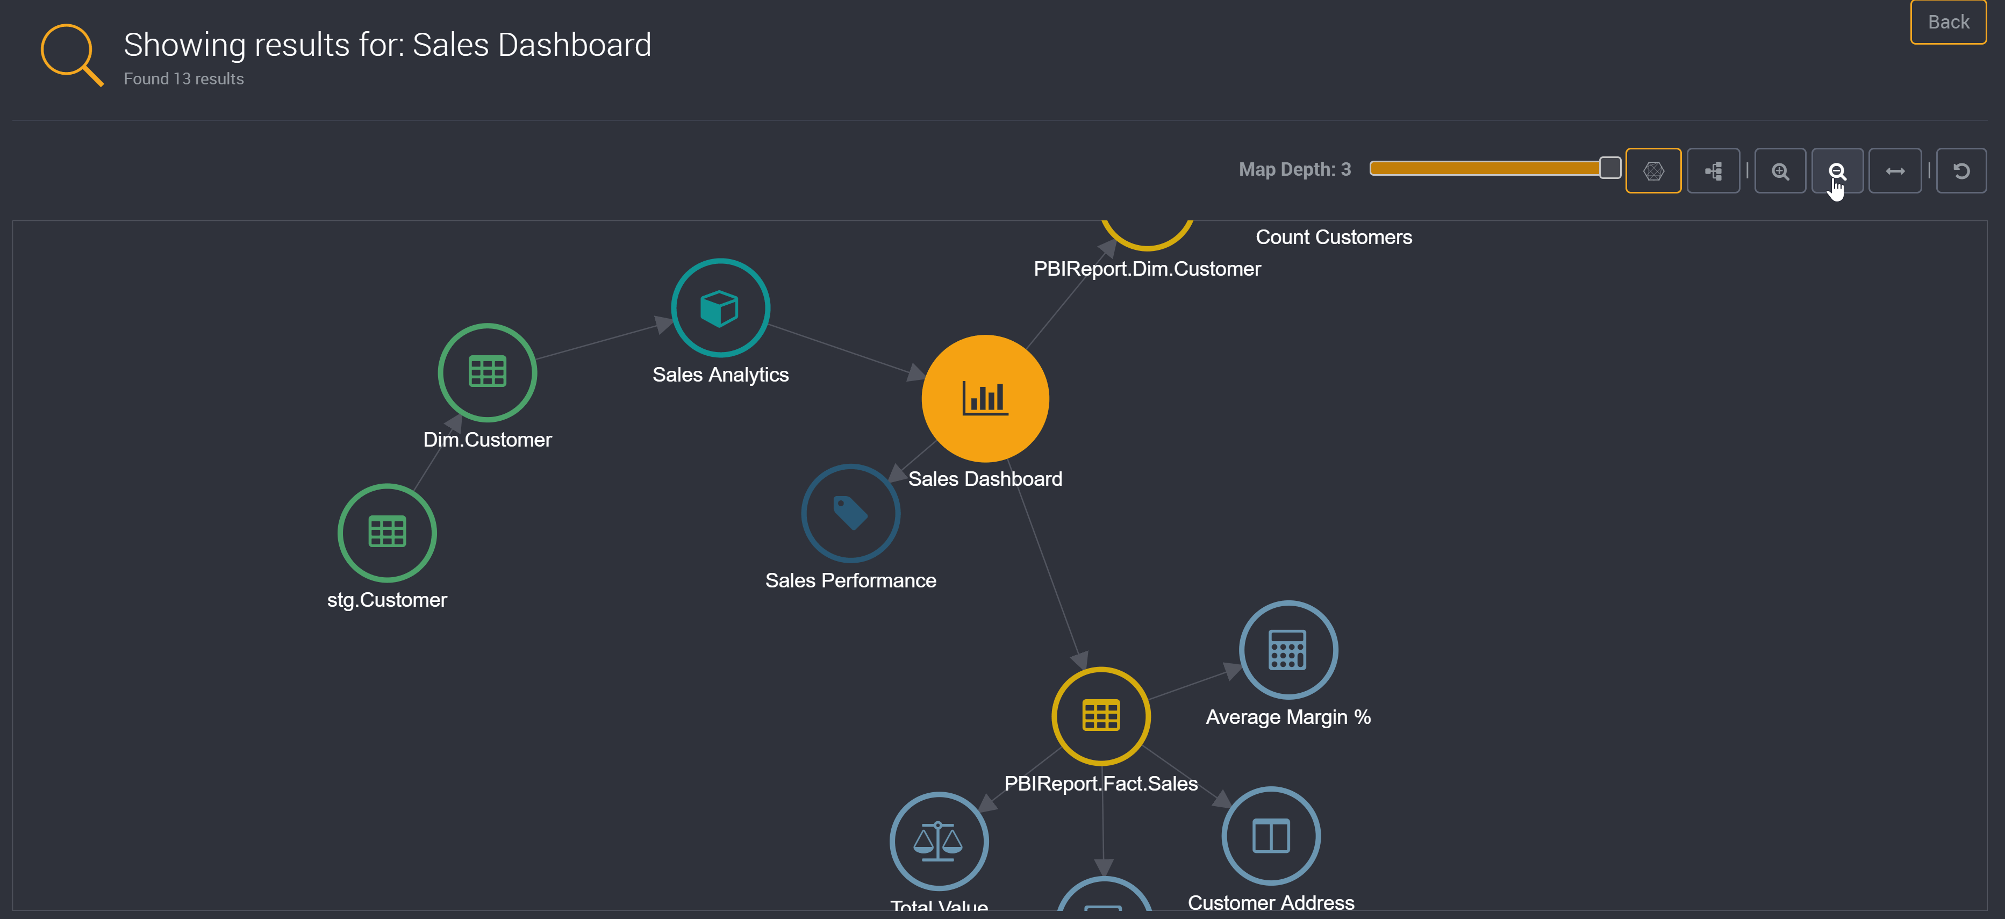Switch to the network graph layout

pyautogui.click(x=1653, y=170)
